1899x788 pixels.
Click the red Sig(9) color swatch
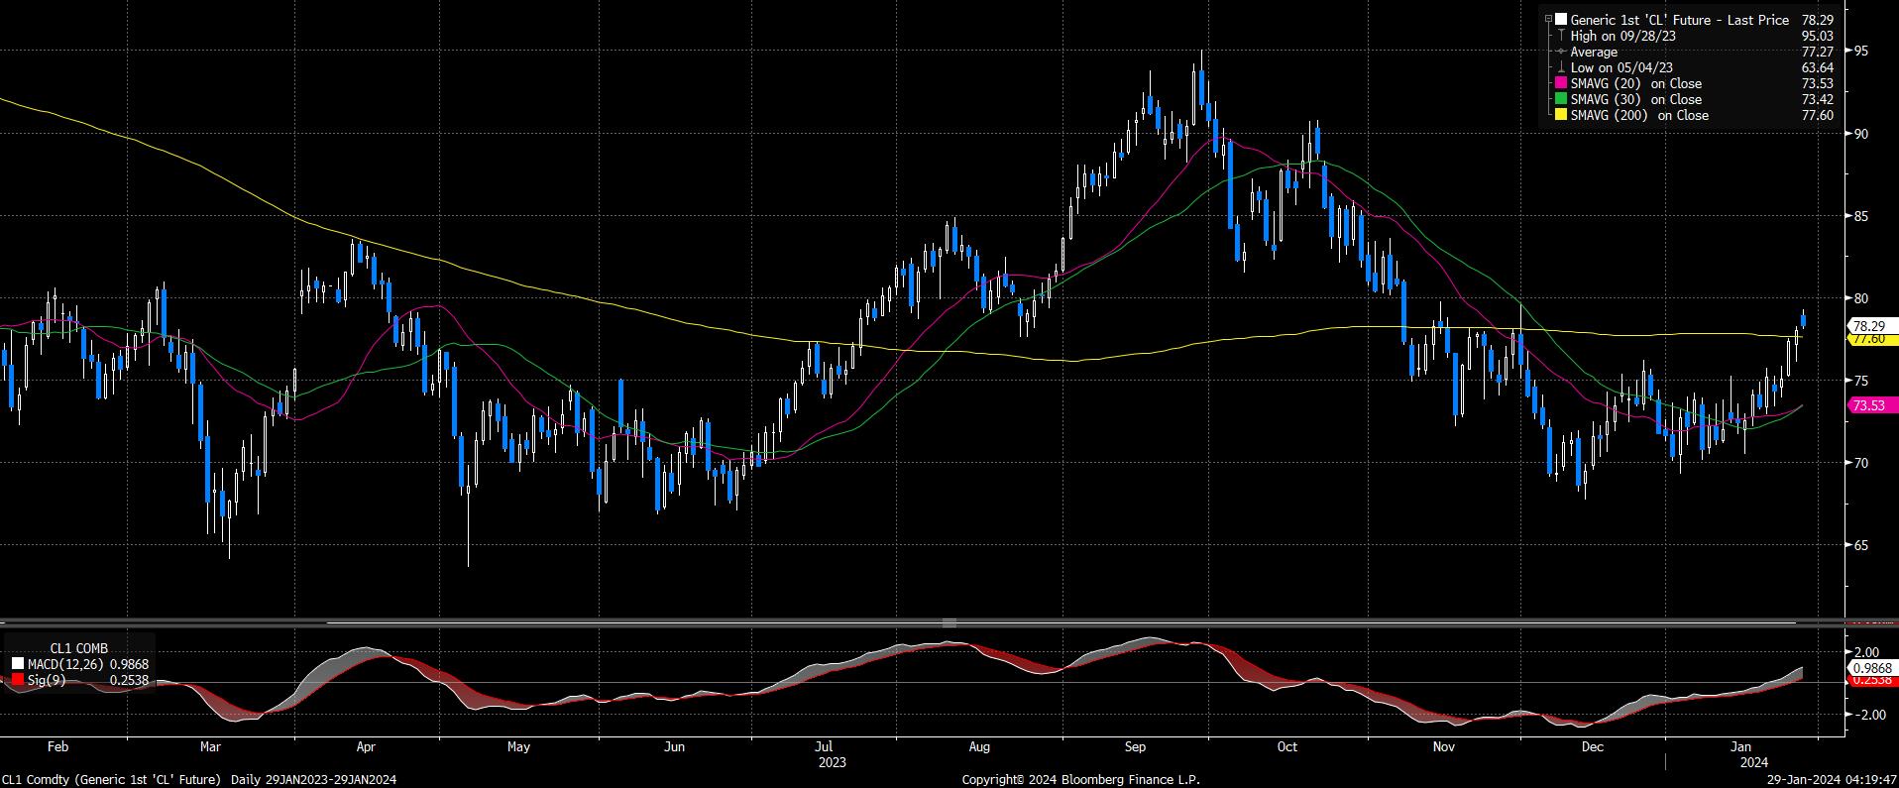[x=18, y=680]
